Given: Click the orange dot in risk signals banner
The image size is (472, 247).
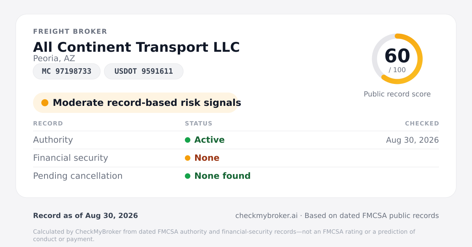Looking at the screenshot, I should click(x=45, y=103).
